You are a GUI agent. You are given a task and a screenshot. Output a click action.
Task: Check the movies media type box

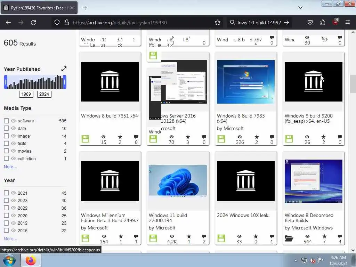coord(6,151)
